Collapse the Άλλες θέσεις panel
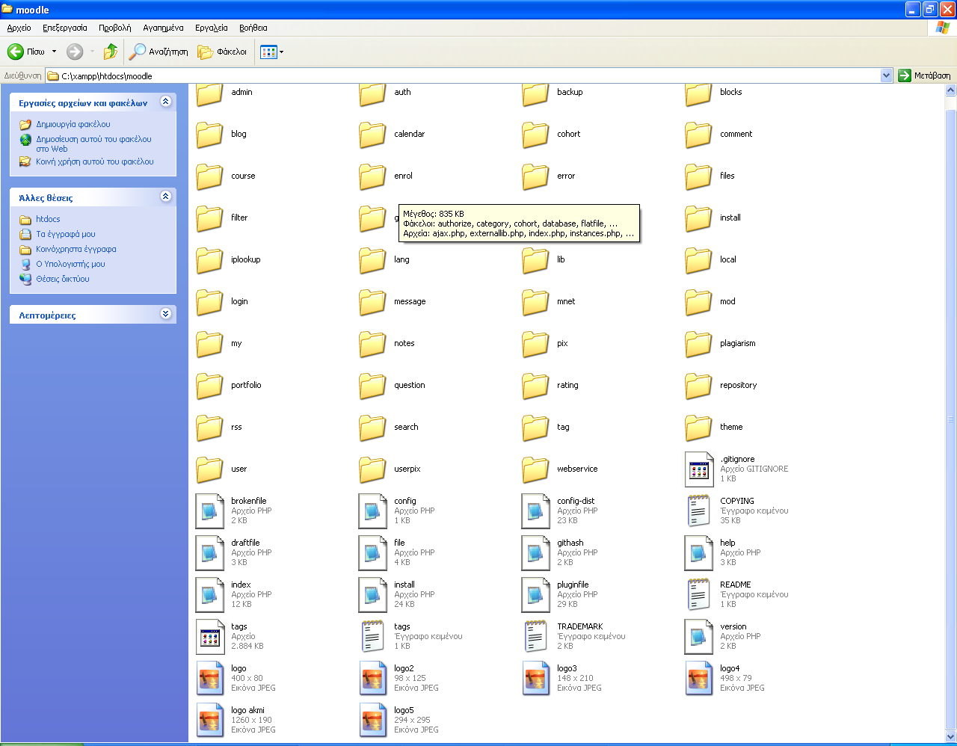Image resolution: width=957 pixels, height=746 pixels. tap(166, 197)
